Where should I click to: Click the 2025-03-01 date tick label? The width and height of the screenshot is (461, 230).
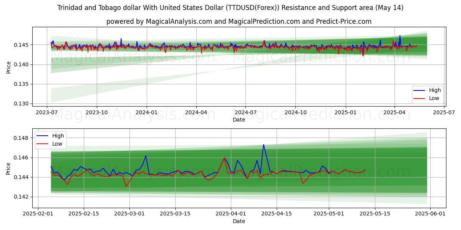(x=129, y=214)
